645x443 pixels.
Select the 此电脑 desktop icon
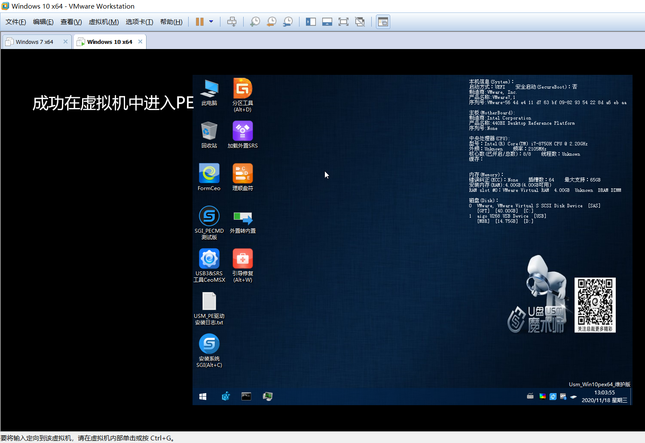coord(209,92)
